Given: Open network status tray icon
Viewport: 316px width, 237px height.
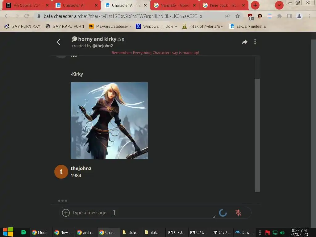Looking at the screenshot, I should click(275, 233).
